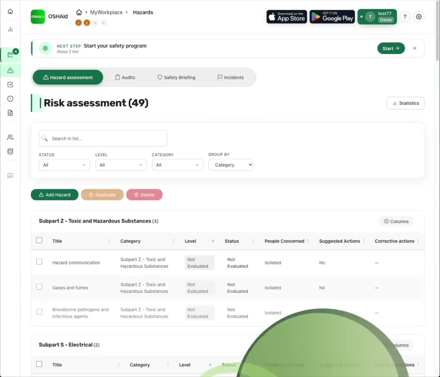Click step 1 progress dot under breadcrumb

click(x=78, y=23)
